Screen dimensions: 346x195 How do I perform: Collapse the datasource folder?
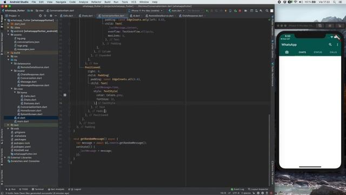(12, 63)
